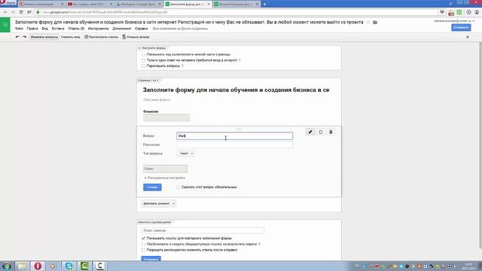Go back with the browser back arrow
Image resolution: width=482 pixels, height=271 pixels.
[x=5, y=12]
